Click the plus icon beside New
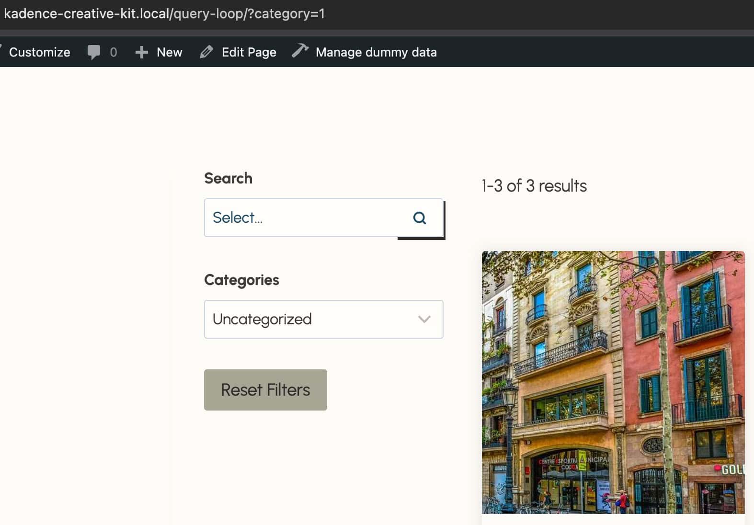This screenshot has height=525, width=754. 141,52
